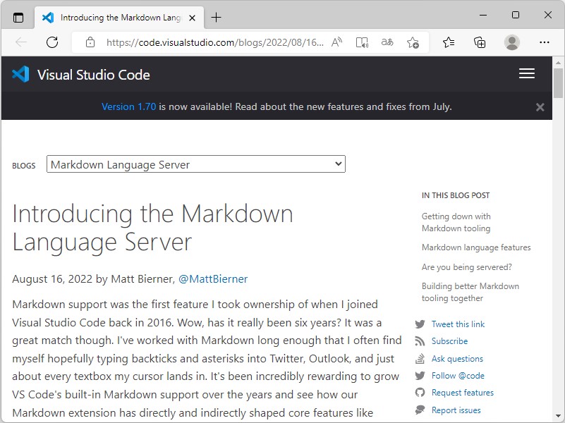Open the hamburger navigation menu
Viewport: 565px width, 423px height.
tap(526, 73)
